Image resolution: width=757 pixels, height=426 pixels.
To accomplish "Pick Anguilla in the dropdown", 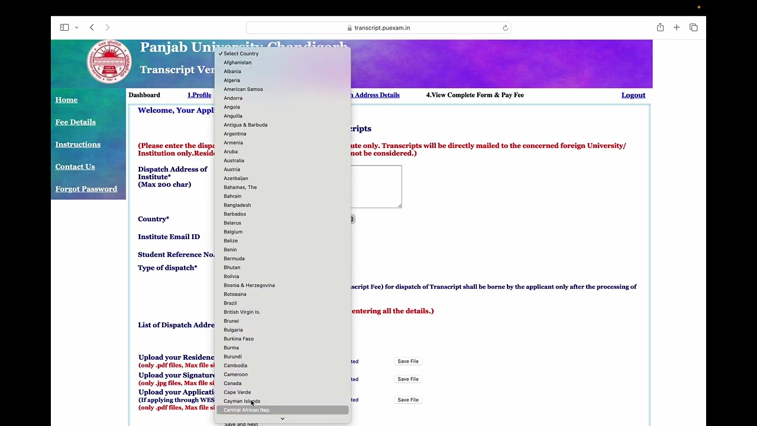I will (x=282, y=116).
